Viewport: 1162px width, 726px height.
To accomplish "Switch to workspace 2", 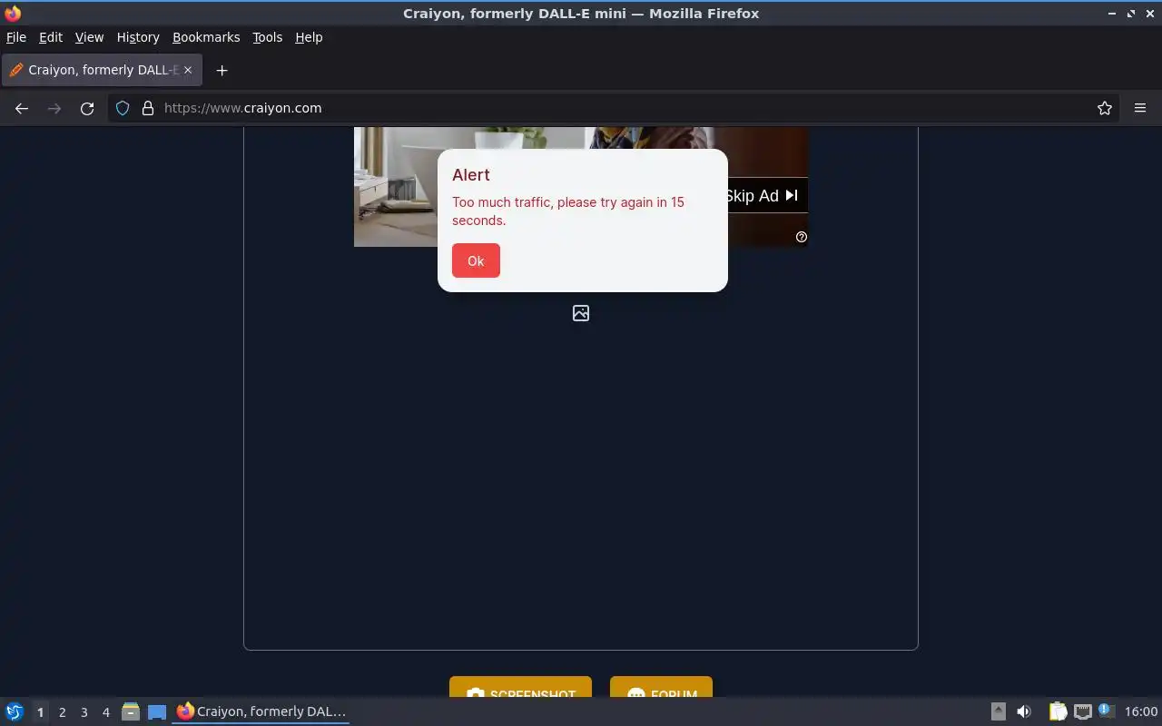I will pyautogui.click(x=62, y=712).
